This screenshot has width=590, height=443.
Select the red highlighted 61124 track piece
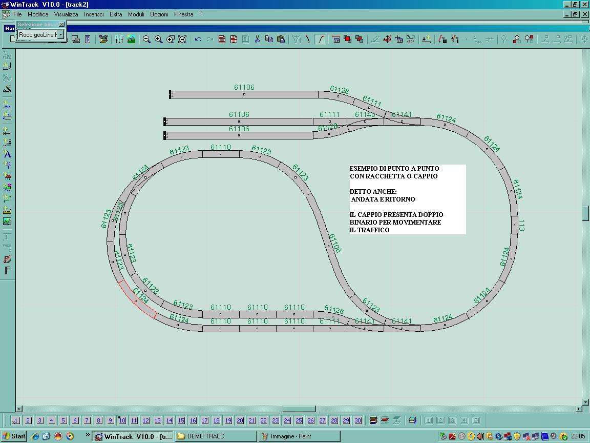[137, 300]
